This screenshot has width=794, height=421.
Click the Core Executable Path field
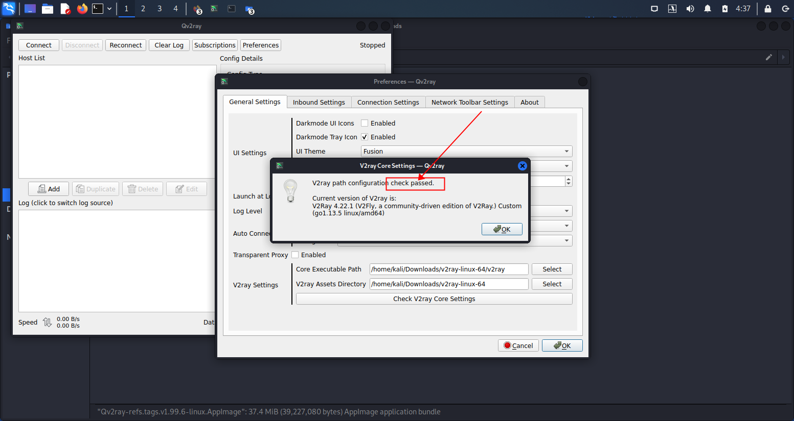pyautogui.click(x=449, y=269)
